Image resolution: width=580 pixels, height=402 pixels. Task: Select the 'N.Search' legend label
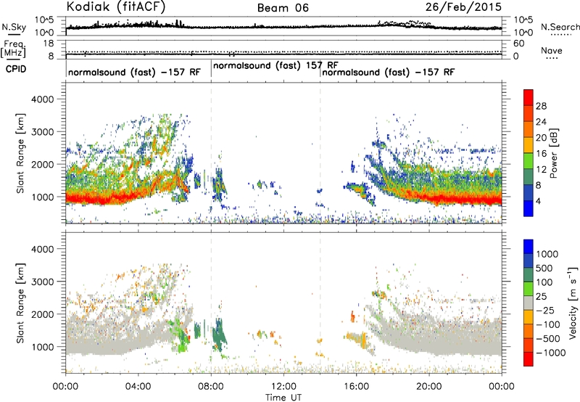pos(560,27)
